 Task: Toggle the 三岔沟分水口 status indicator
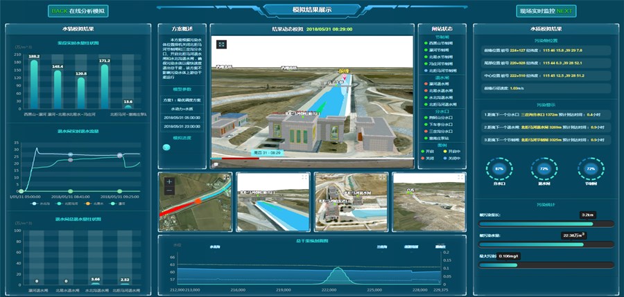425,131
